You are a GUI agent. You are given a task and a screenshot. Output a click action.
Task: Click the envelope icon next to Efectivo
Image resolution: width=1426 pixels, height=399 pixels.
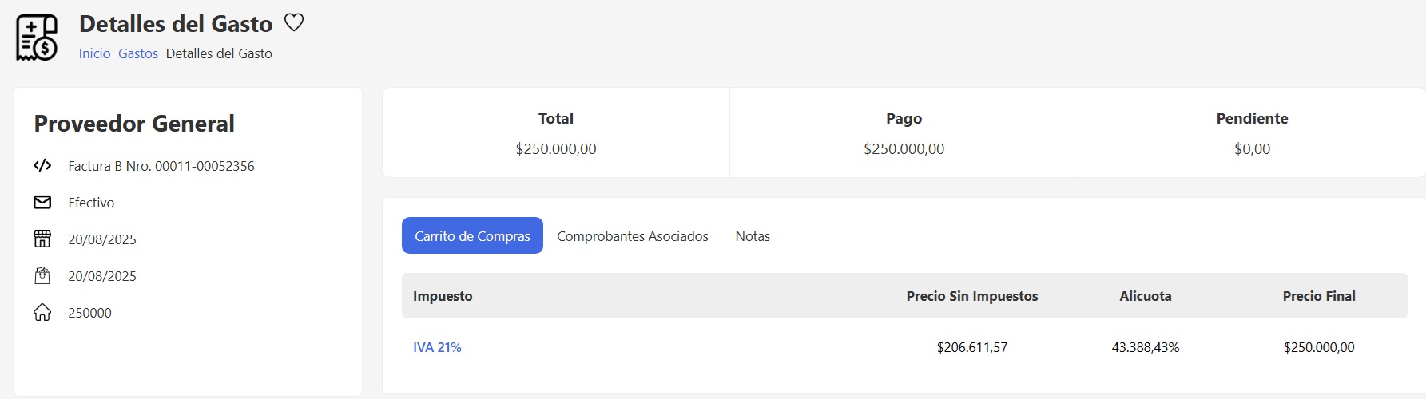pos(42,203)
